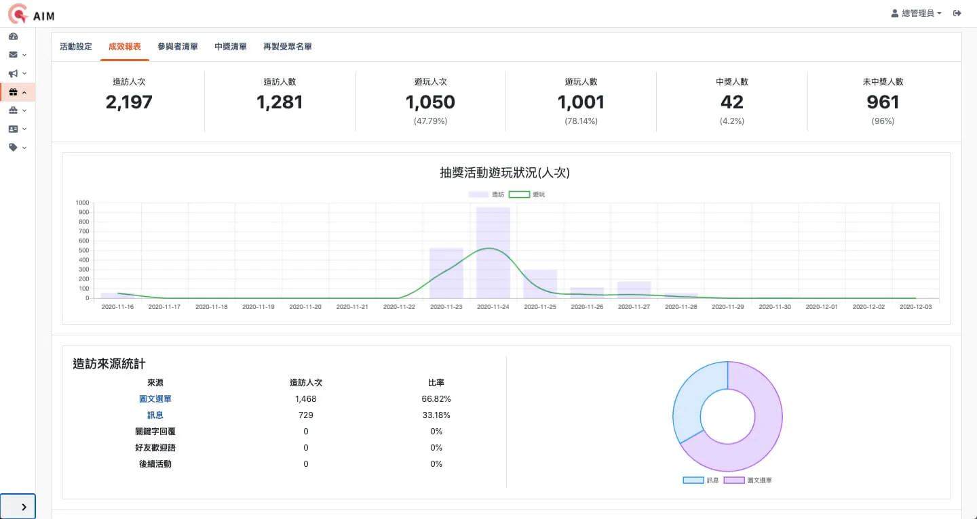
Task: Expand the sidebar with the arrow button
Action: (x=18, y=506)
